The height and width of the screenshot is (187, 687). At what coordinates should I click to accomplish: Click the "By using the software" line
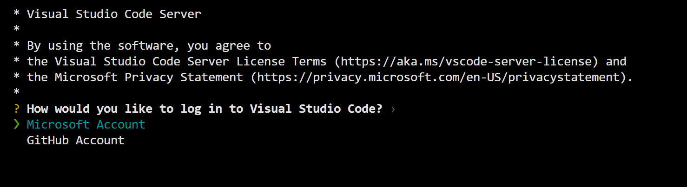(149, 46)
